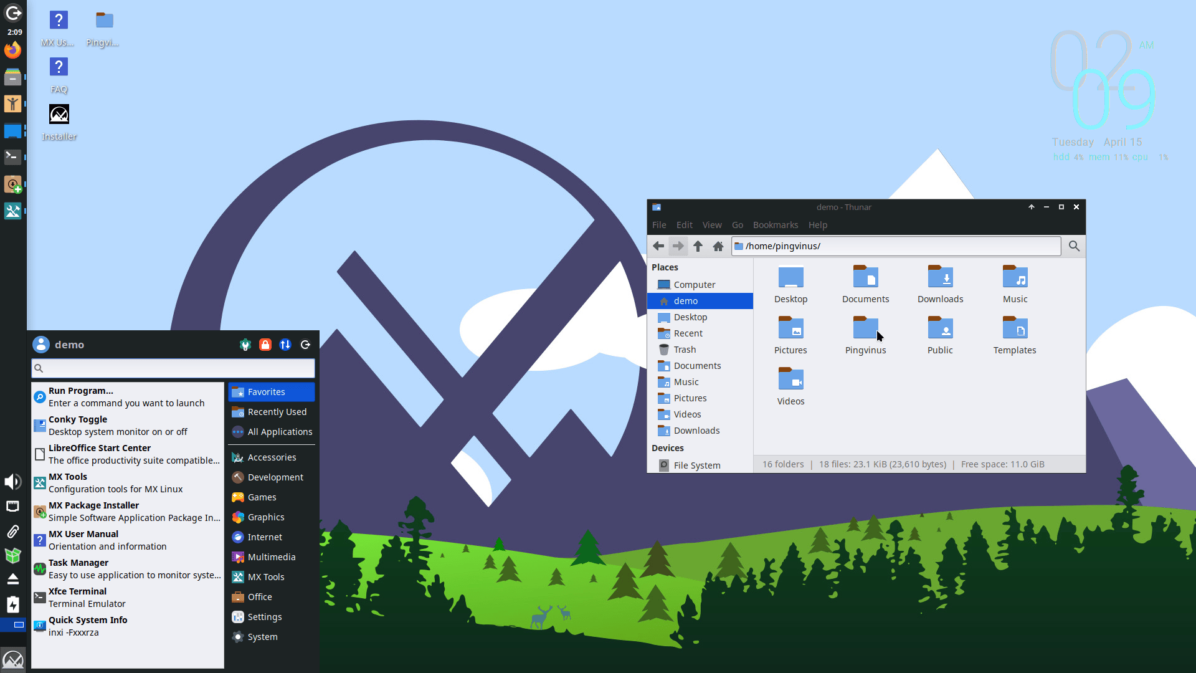Open search in Thunar file manager

tap(1074, 246)
